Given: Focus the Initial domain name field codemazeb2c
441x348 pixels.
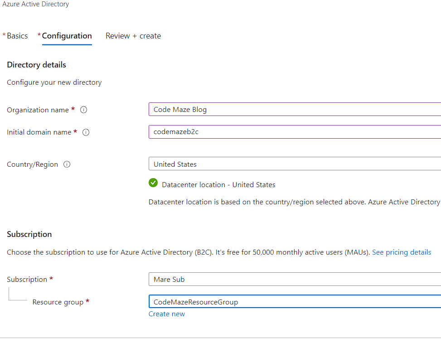Looking at the screenshot, I should tap(295, 132).
